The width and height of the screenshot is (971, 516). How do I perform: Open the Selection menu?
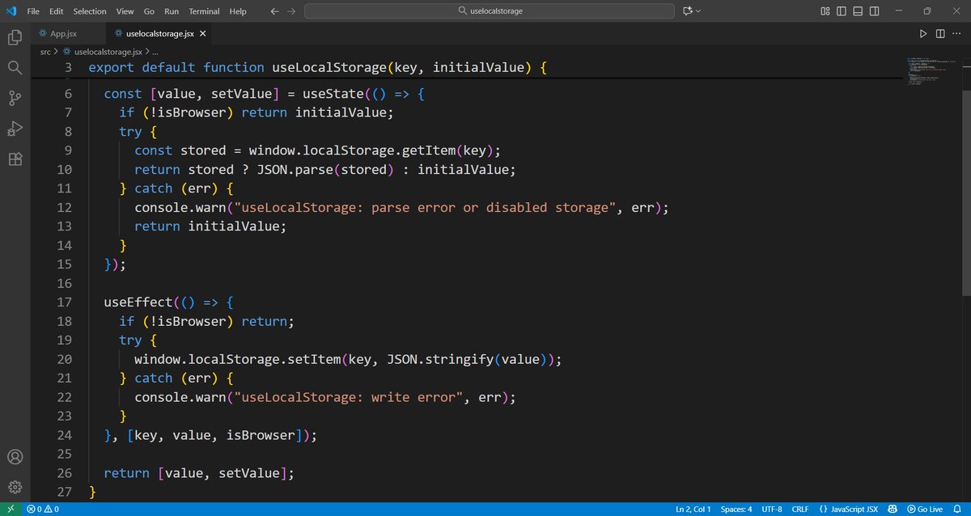tap(89, 11)
